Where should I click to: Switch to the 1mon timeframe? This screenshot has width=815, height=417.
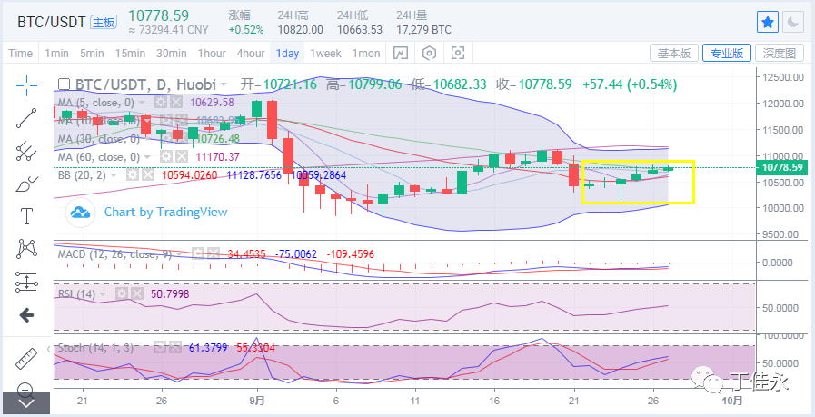tap(366, 53)
